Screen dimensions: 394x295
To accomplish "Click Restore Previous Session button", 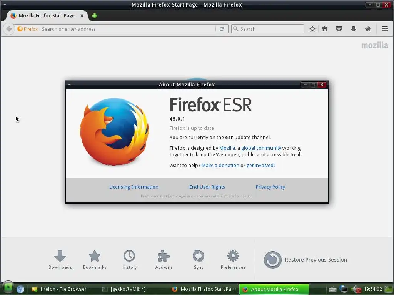I will [x=305, y=260].
